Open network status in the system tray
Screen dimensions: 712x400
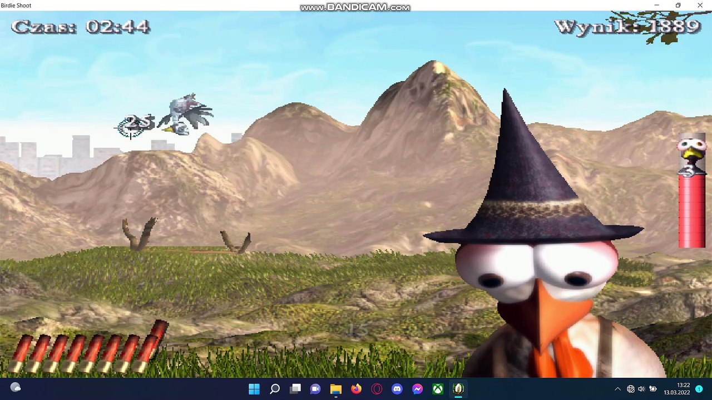(x=631, y=389)
